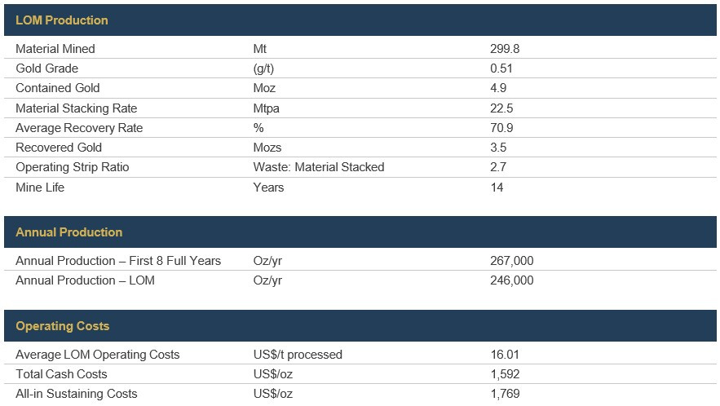Click the LOM Production section header
Screen dimensions: 720x406
[x=62, y=20]
